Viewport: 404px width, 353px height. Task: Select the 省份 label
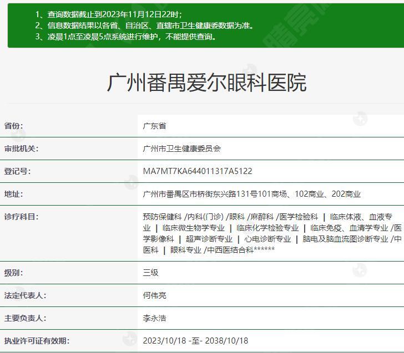pyautogui.click(x=13, y=126)
